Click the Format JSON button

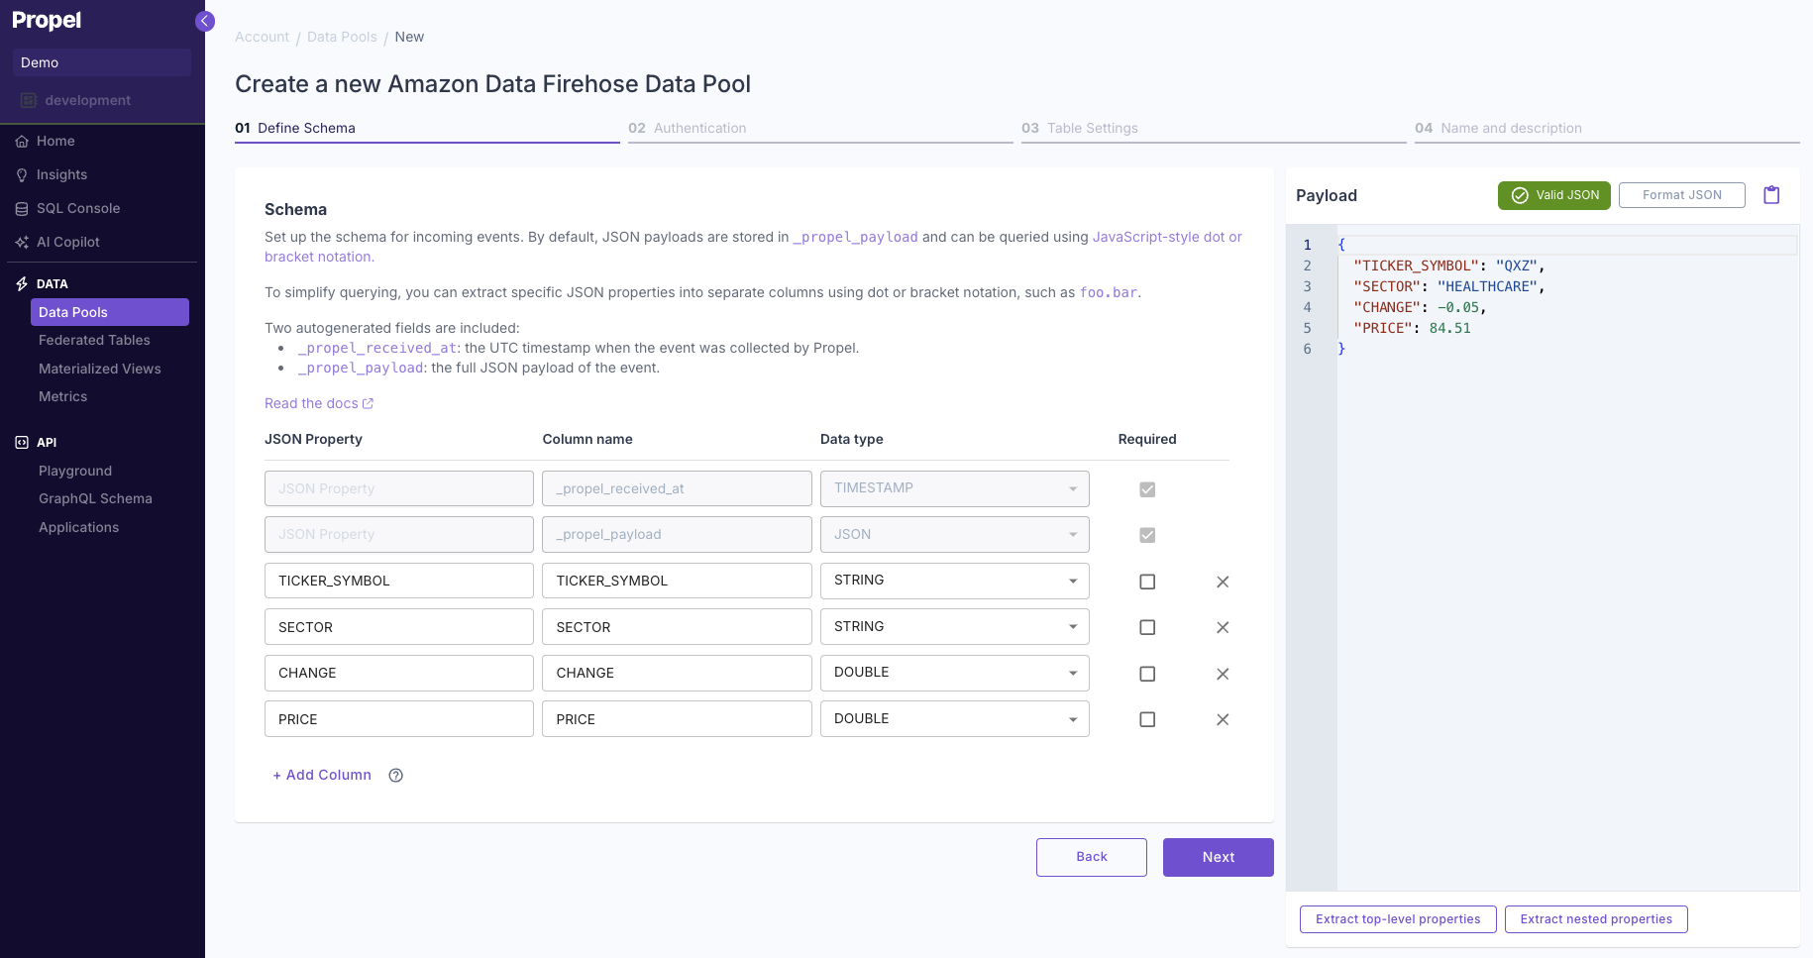[1681, 194]
